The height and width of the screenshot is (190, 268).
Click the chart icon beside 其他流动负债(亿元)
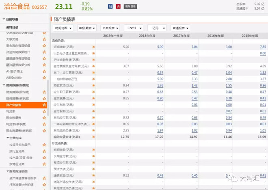tap(93, 130)
